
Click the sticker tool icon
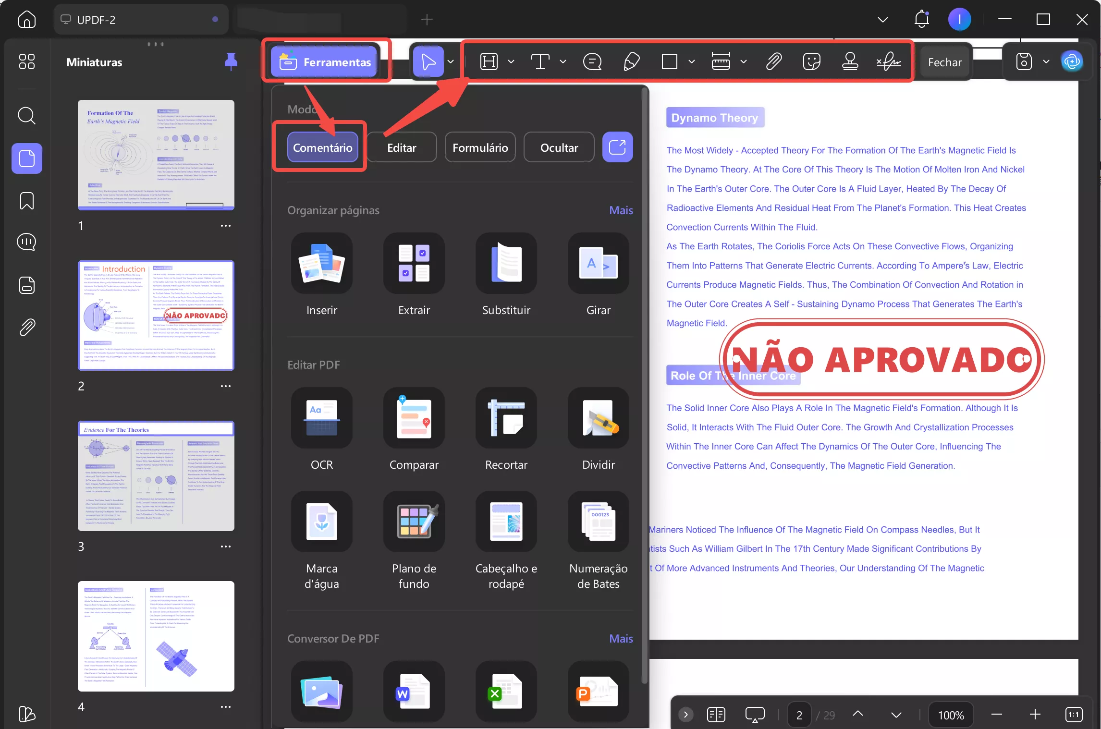811,61
